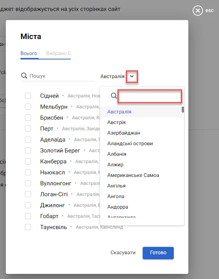The width and height of the screenshot is (219, 279).
Task: Tick the Сідней checkbox
Action: click(x=28, y=96)
